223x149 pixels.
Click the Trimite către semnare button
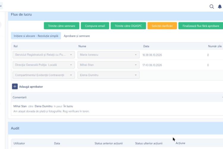point(62,26)
